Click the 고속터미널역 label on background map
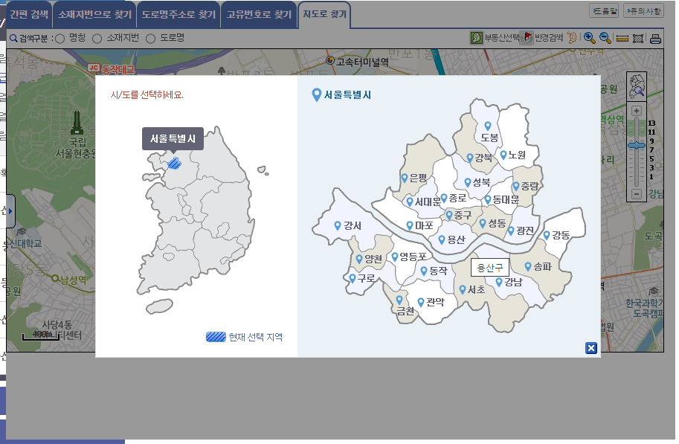The image size is (679, 444). point(362,62)
